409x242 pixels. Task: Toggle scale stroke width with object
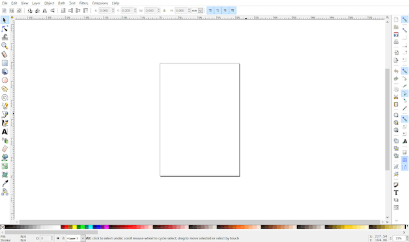(210, 10)
